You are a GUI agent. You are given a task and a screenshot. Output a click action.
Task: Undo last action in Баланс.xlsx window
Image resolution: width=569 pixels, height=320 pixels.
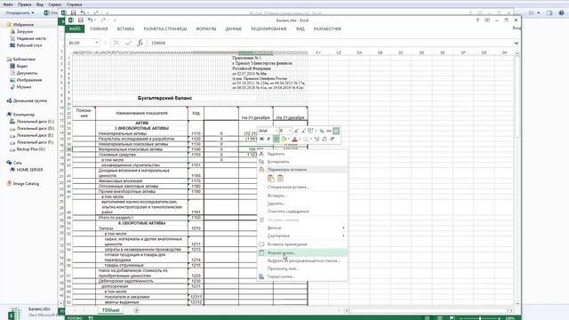coord(90,20)
